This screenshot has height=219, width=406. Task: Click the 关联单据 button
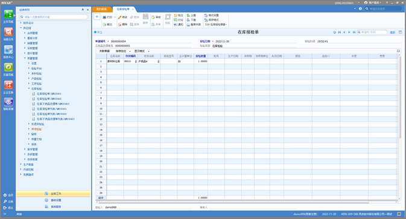click(104, 51)
